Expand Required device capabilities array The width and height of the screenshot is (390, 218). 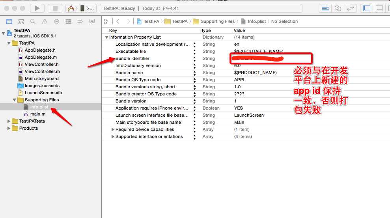point(113,130)
